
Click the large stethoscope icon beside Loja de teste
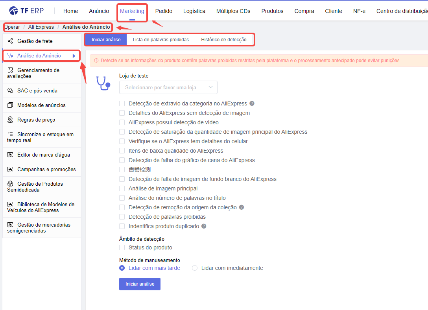(x=103, y=83)
